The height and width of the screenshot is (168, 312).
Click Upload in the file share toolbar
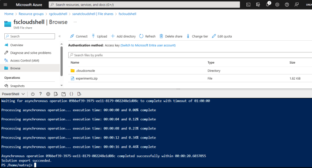click(x=99, y=36)
